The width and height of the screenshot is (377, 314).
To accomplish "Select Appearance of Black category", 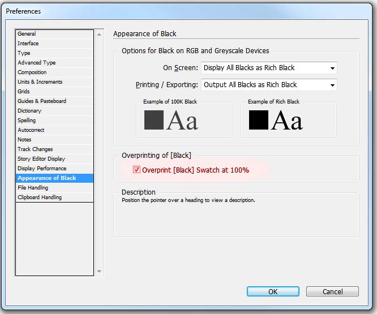I will click(x=54, y=178).
